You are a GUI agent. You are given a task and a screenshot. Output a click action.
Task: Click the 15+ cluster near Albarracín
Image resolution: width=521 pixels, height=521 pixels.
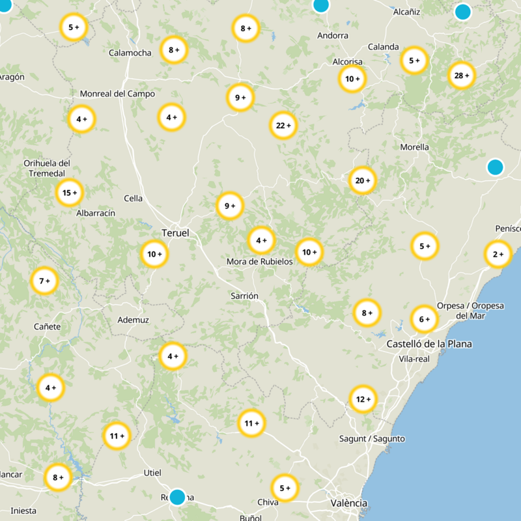(x=68, y=193)
